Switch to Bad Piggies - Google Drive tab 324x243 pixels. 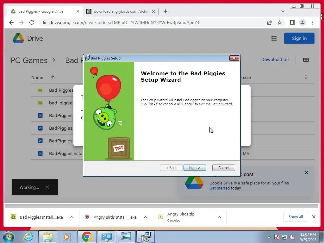[45, 11]
